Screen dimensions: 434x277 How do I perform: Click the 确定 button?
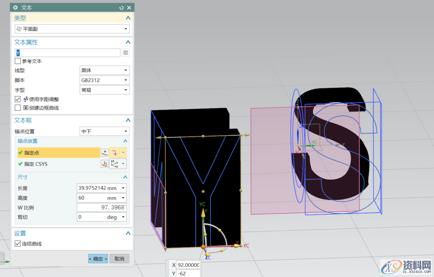(x=98, y=259)
